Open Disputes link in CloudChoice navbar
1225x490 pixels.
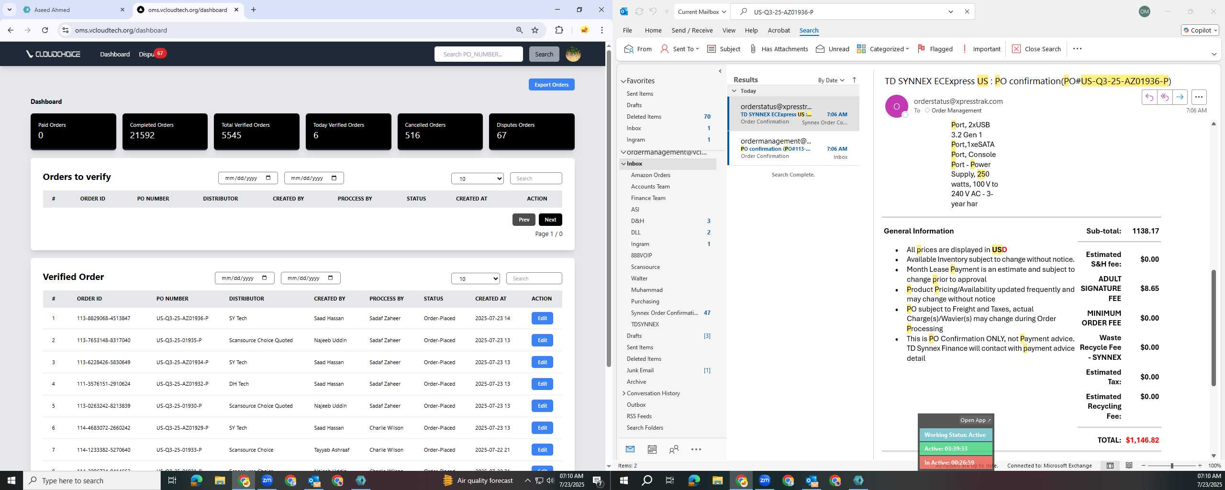[146, 54]
